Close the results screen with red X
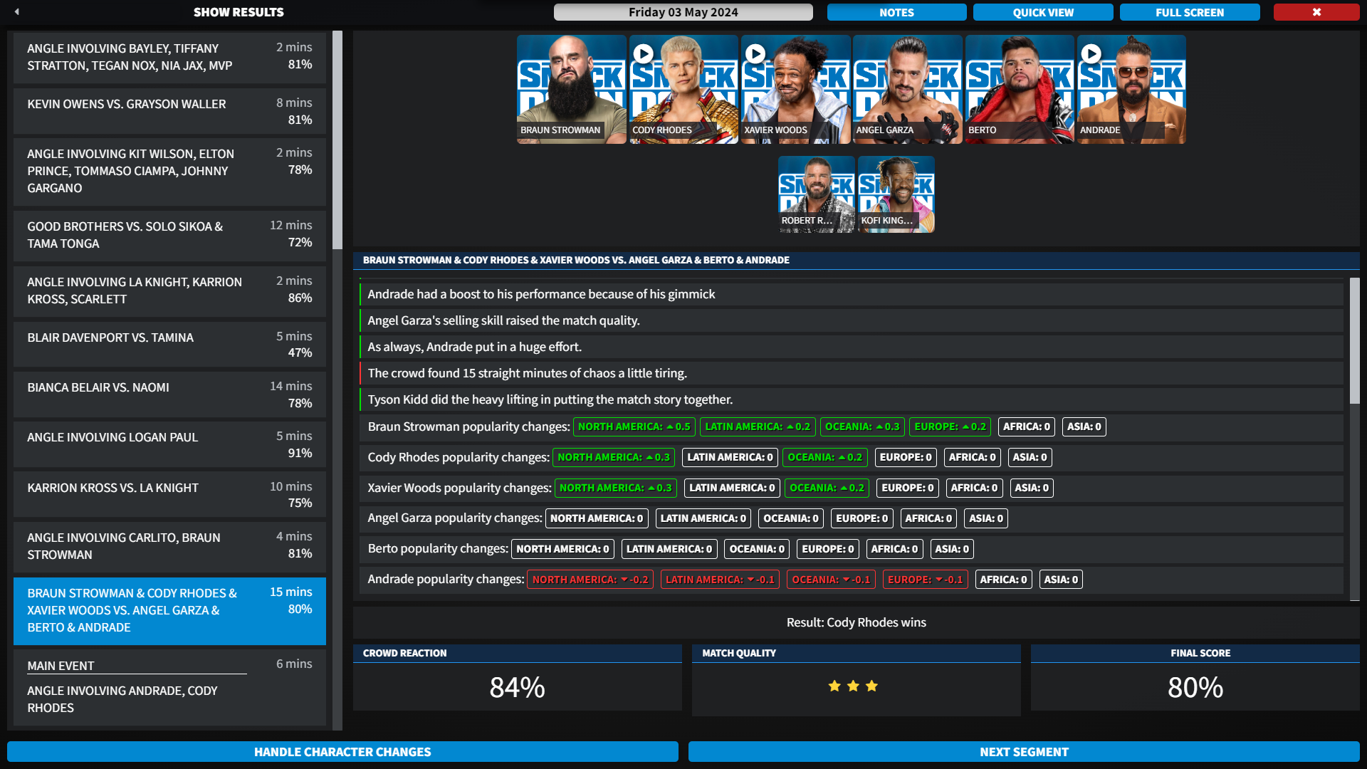 coord(1316,12)
